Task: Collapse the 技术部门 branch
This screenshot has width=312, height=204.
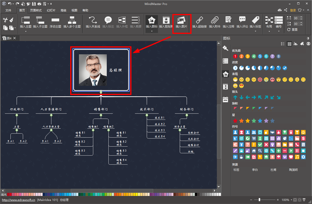Action: click(147, 115)
